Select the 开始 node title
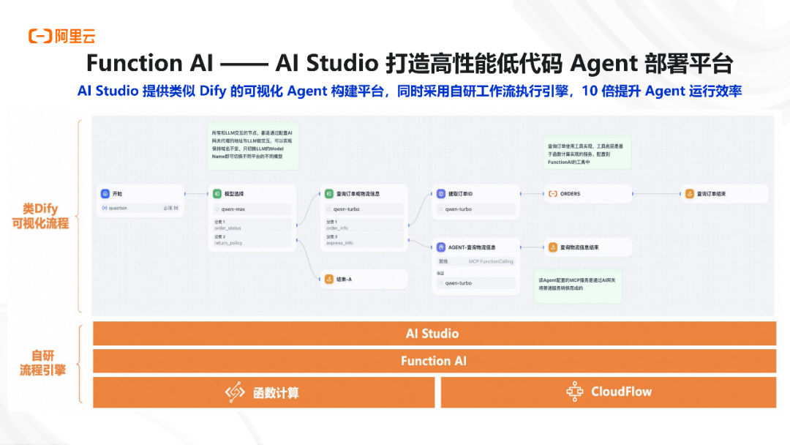790x445 pixels. pyautogui.click(x=117, y=193)
